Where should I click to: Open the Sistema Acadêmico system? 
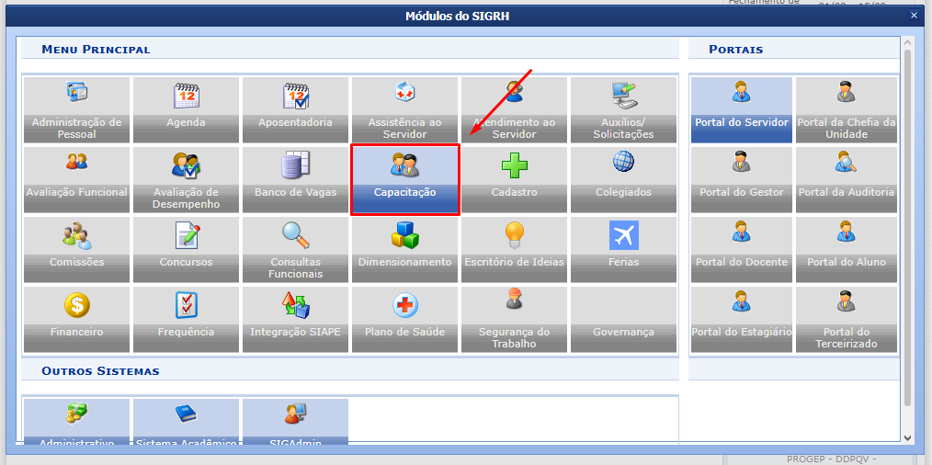coord(186,423)
